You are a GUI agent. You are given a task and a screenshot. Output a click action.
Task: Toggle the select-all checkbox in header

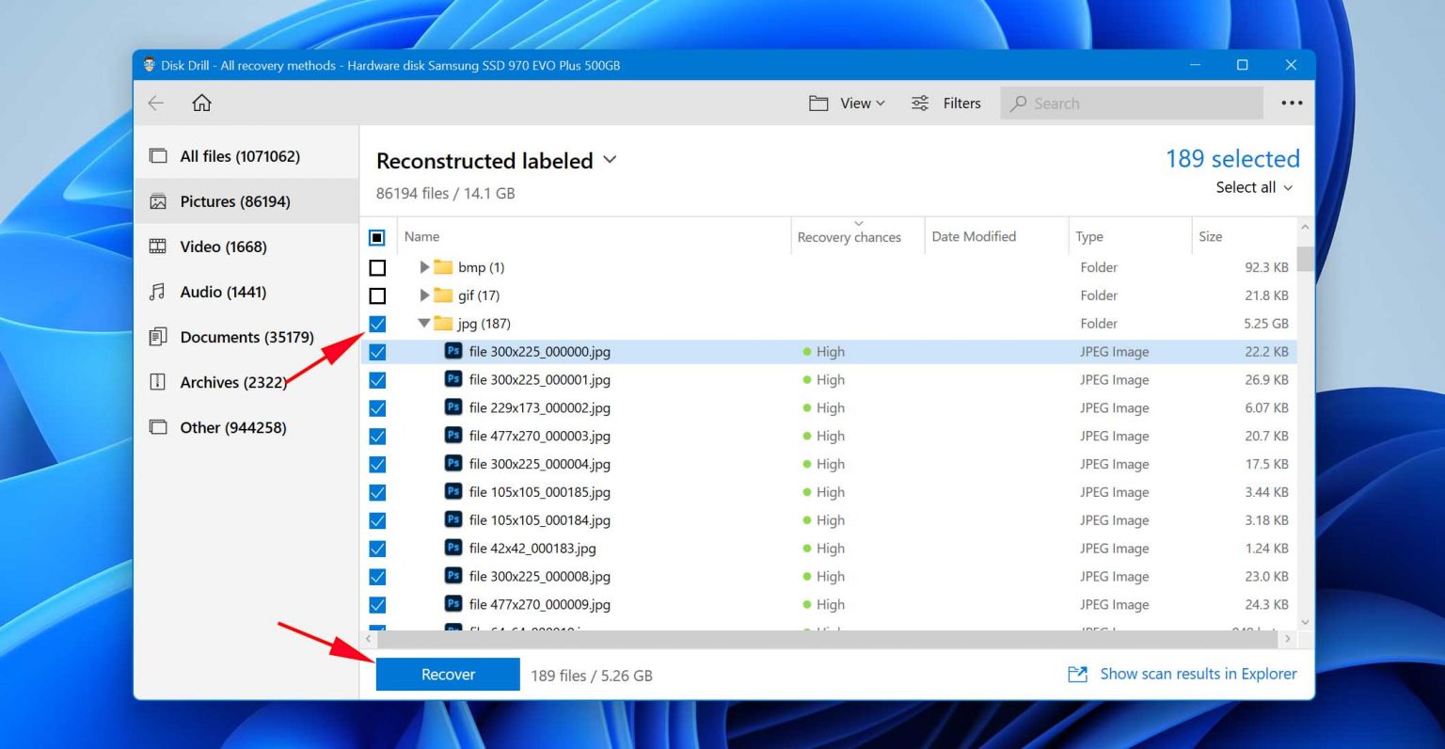[377, 237]
